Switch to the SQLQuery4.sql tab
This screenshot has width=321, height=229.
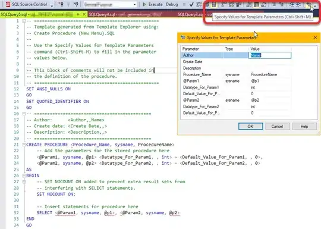pos(125,14)
